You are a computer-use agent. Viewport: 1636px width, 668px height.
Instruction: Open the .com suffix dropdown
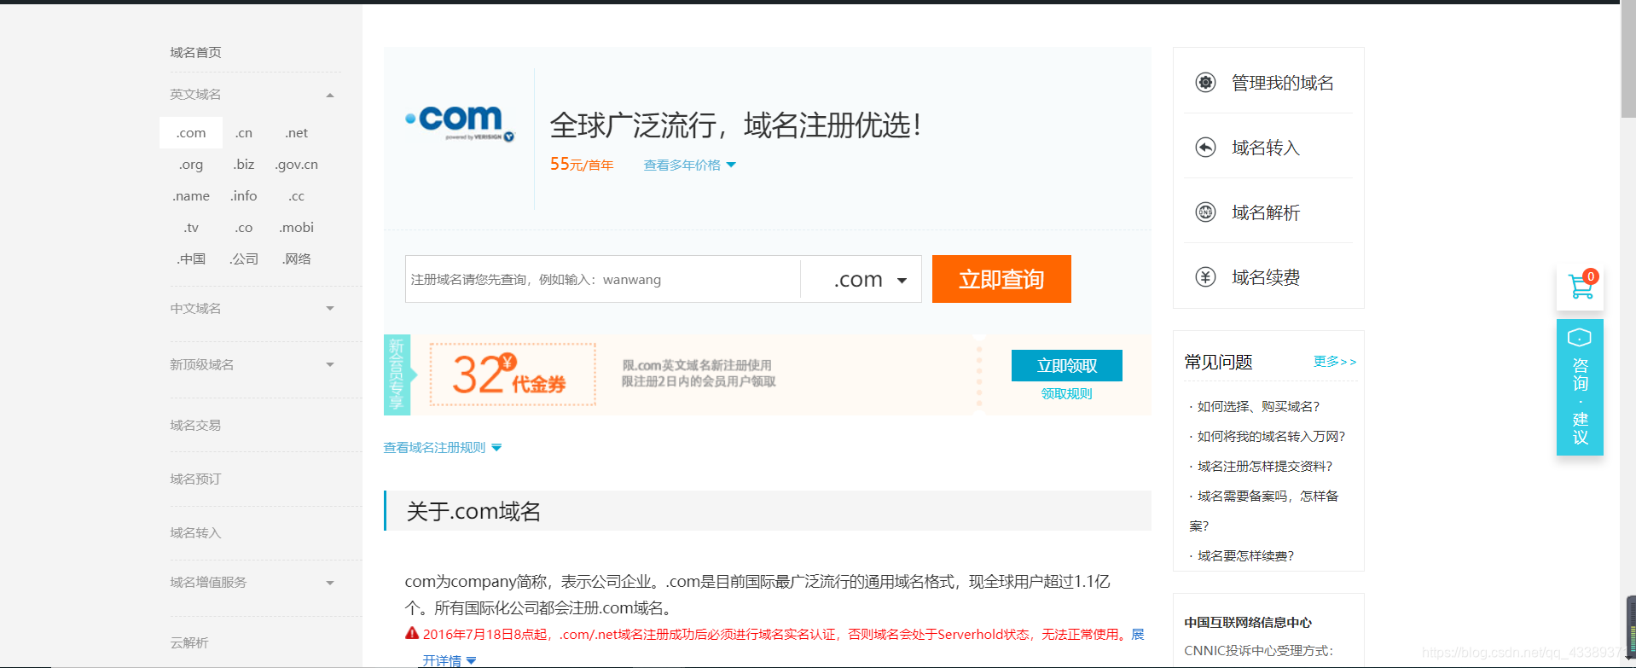[x=868, y=279]
